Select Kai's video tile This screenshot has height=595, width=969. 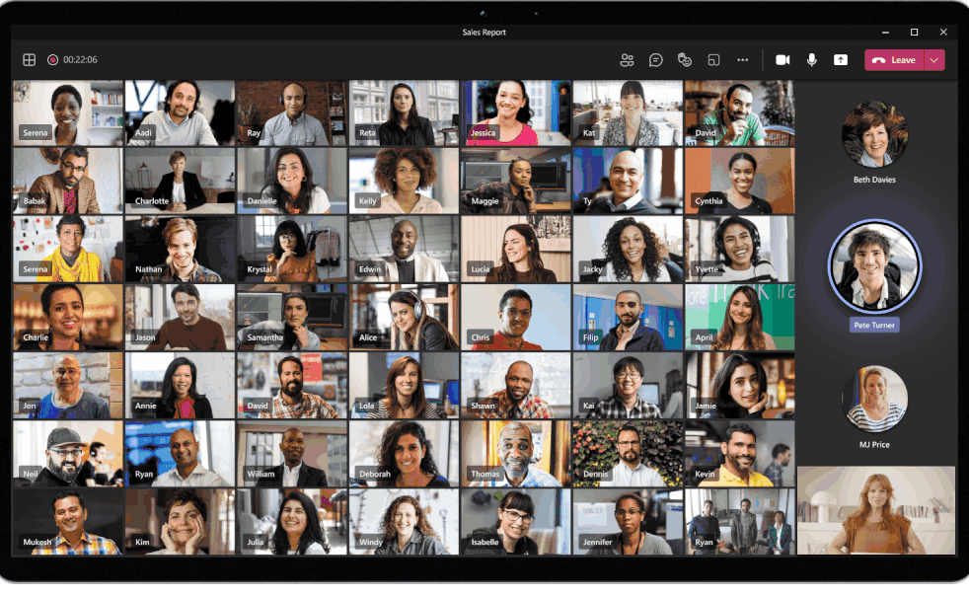click(x=628, y=386)
